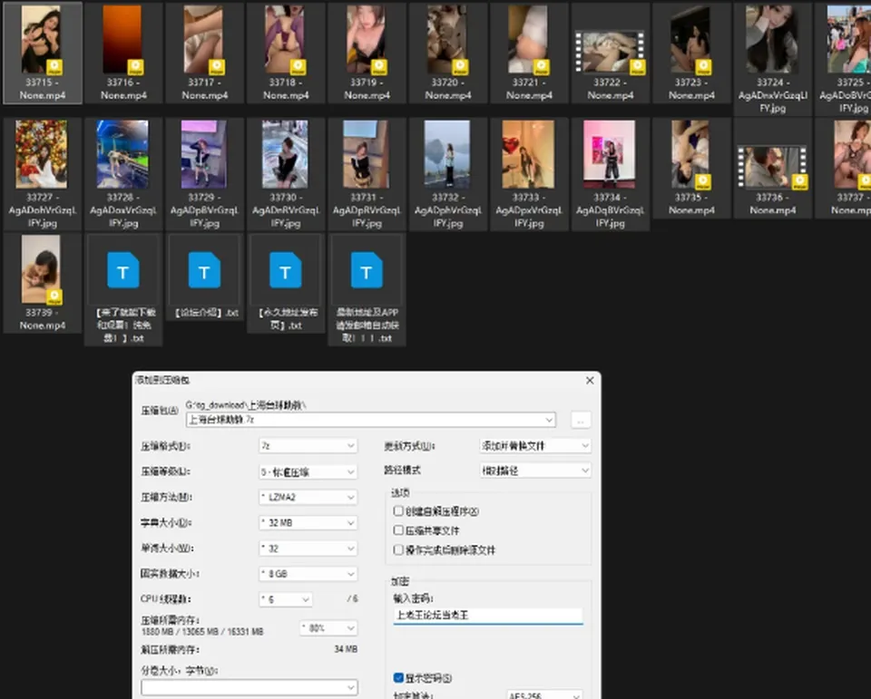
Task: Click the browse "..." button for archive path
Action: pos(581,421)
